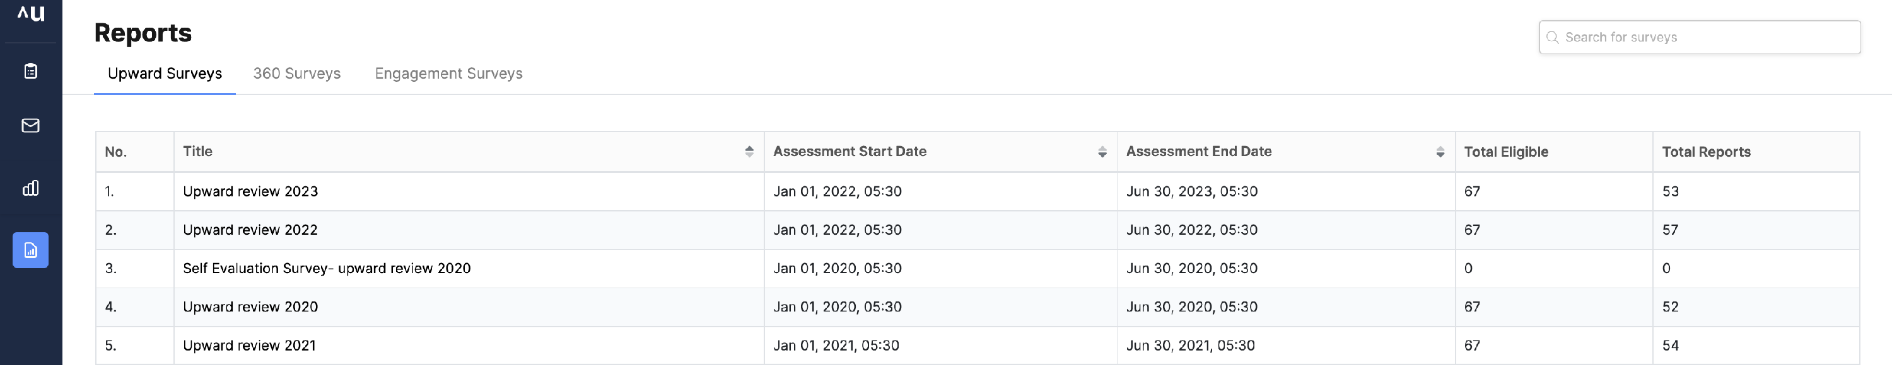Open Self Evaluation Survey- upward review 2020
The height and width of the screenshot is (365, 1892).
click(x=327, y=268)
